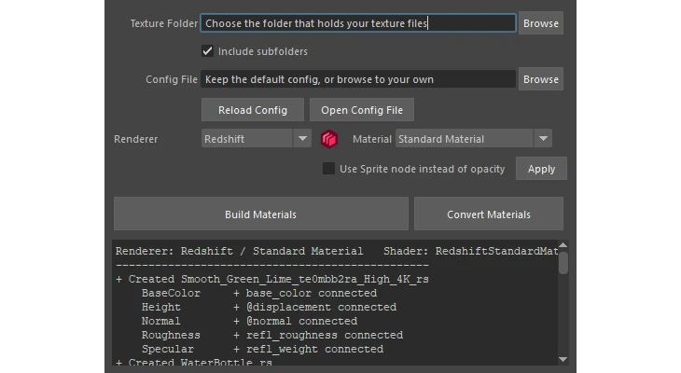This screenshot has width=681, height=373.
Task: Focus the Config File path field
Action: click(358, 79)
